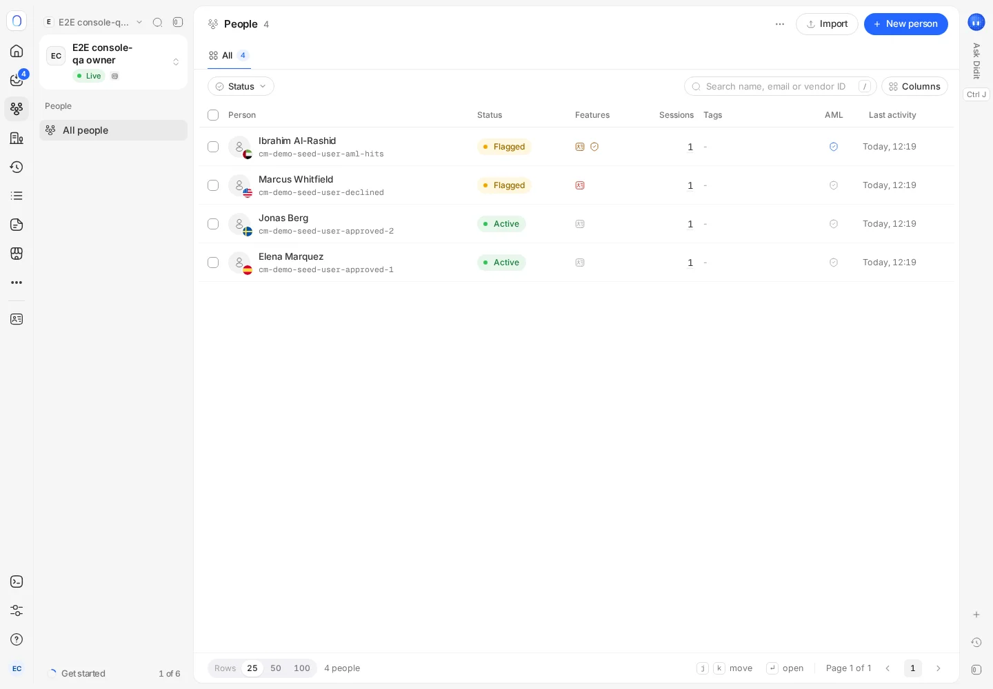993x689 pixels.
Task: Check the box for Ibrahim Al-Rashid
Action: (x=213, y=147)
